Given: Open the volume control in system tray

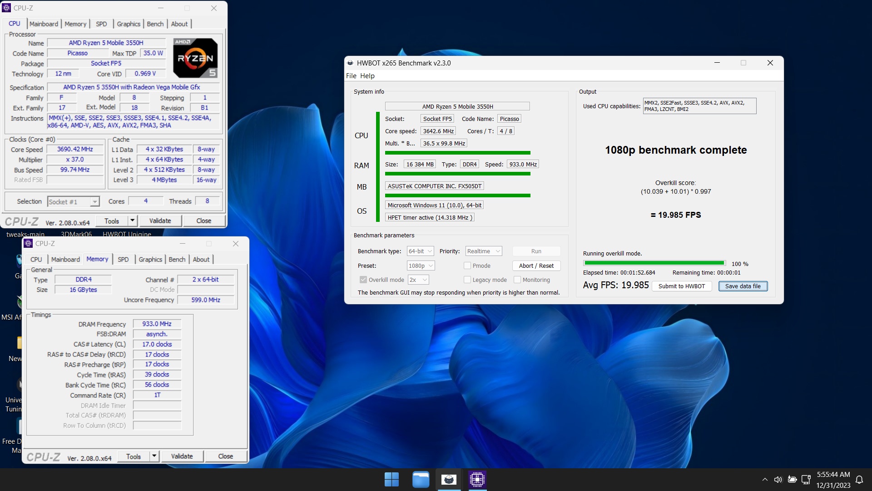Looking at the screenshot, I should tap(778, 480).
